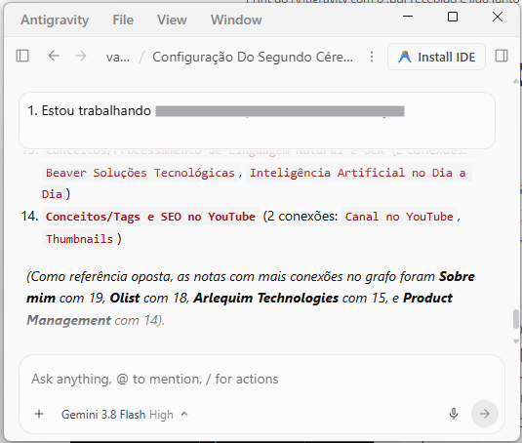Click 'Conceitos/Tags e SEO no YouTube' note
This screenshot has width=522, height=443.
[150, 217]
